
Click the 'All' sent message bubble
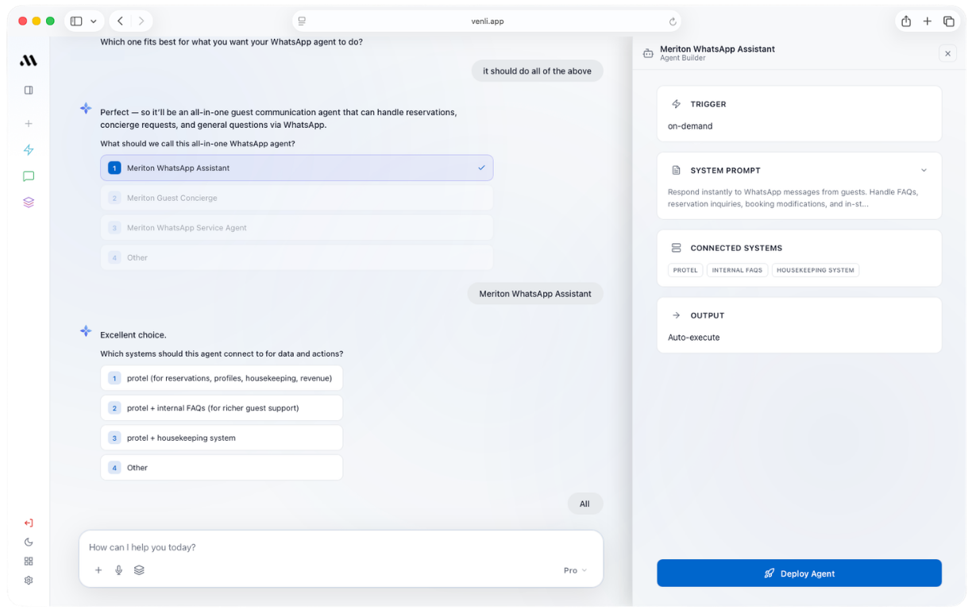click(584, 504)
